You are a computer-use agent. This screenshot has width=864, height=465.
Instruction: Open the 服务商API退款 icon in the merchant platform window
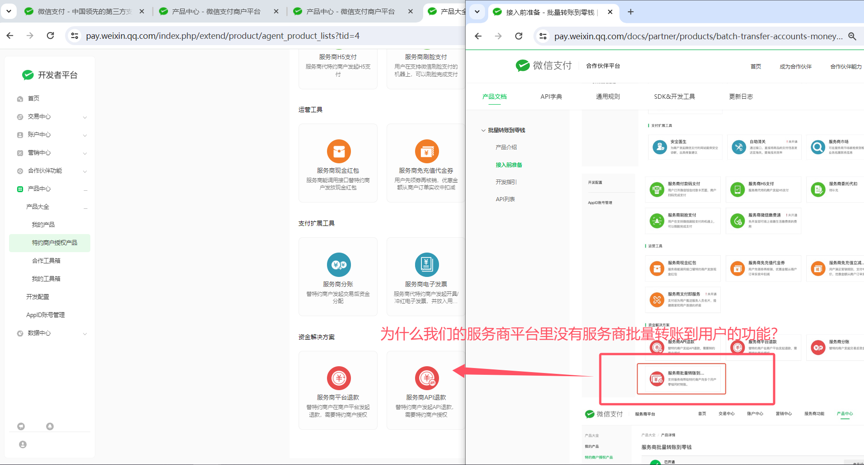[427, 378]
